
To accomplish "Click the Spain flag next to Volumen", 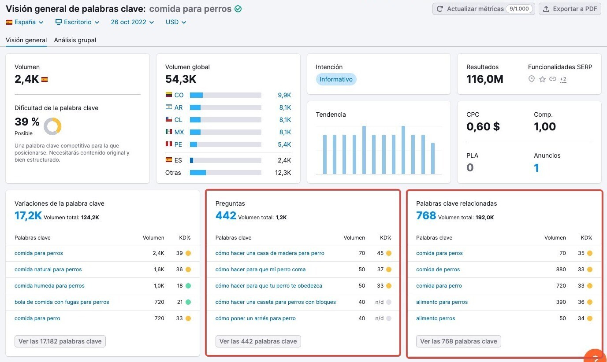I will tap(45, 80).
